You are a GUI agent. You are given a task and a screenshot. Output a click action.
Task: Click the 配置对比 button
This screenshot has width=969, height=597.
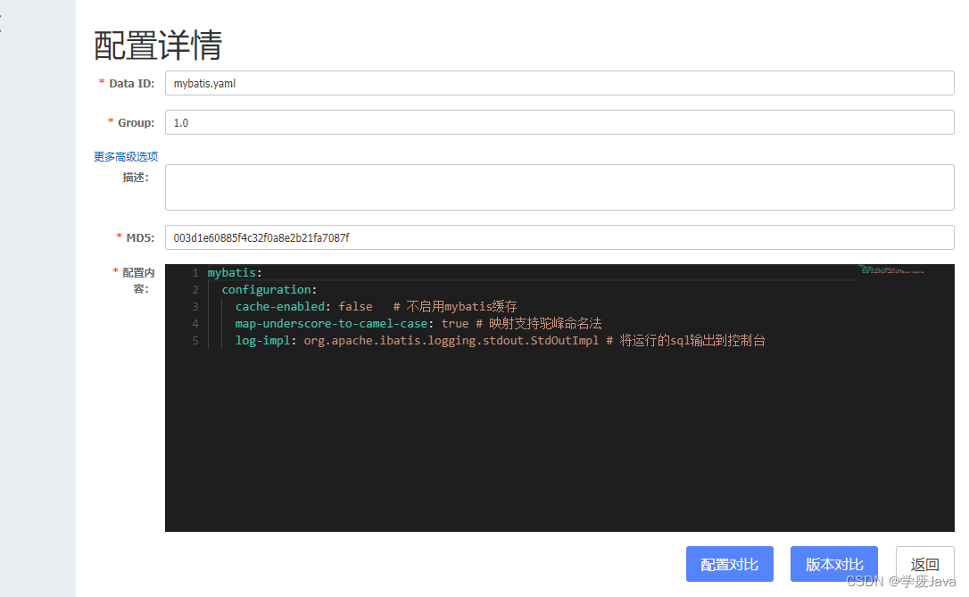tap(729, 564)
